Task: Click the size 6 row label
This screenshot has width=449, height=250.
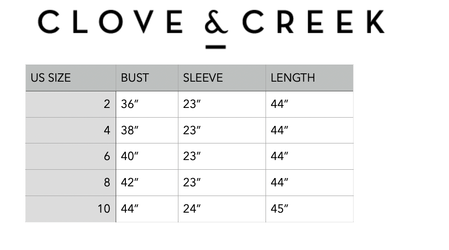Action: tap(106, 156)
